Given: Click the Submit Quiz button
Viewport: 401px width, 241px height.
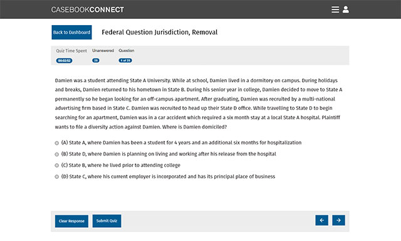Looking at the screenshot, I should pyautogui.click(x=107, y=221).
